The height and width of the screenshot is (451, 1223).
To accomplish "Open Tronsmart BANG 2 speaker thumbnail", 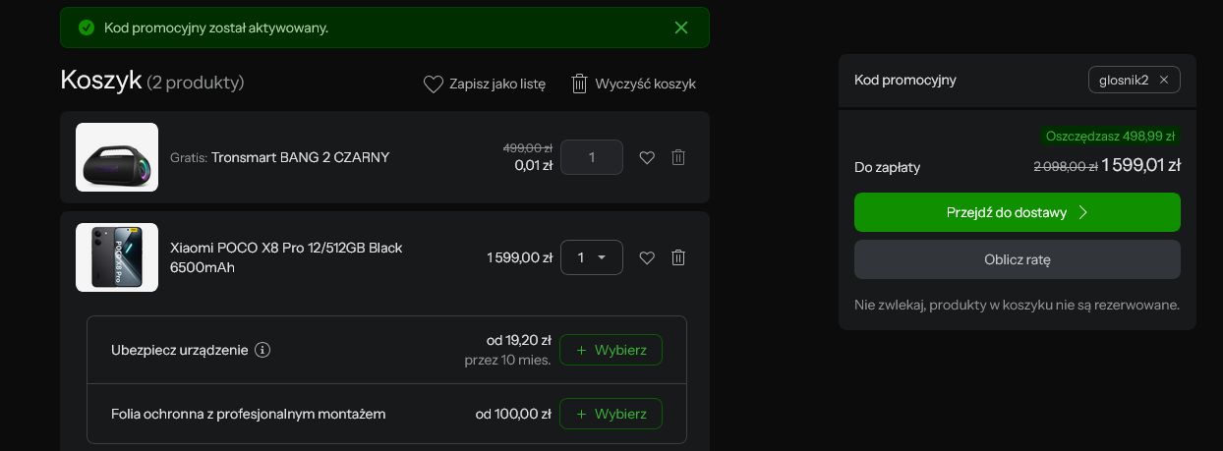I will 117,157.
